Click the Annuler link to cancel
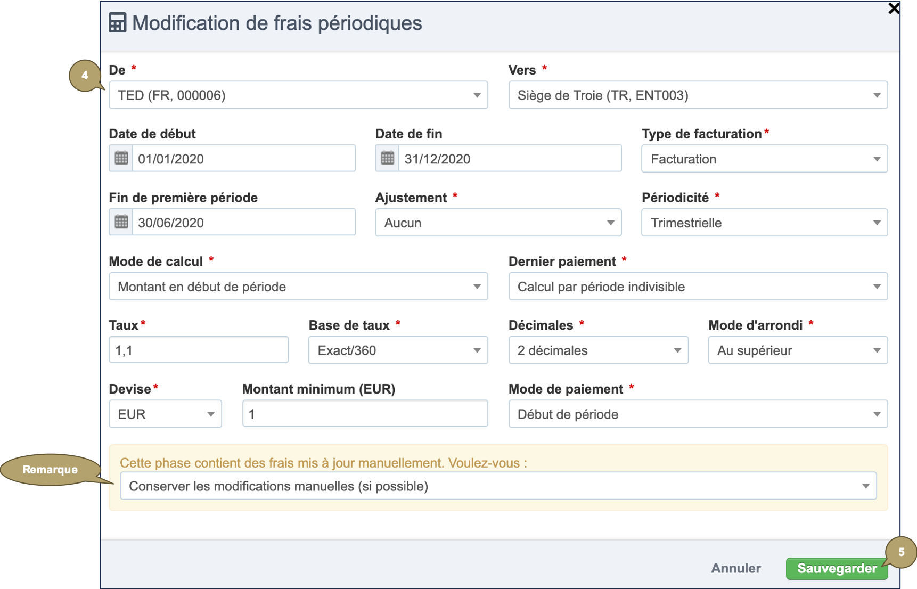 tap(735, 568)
